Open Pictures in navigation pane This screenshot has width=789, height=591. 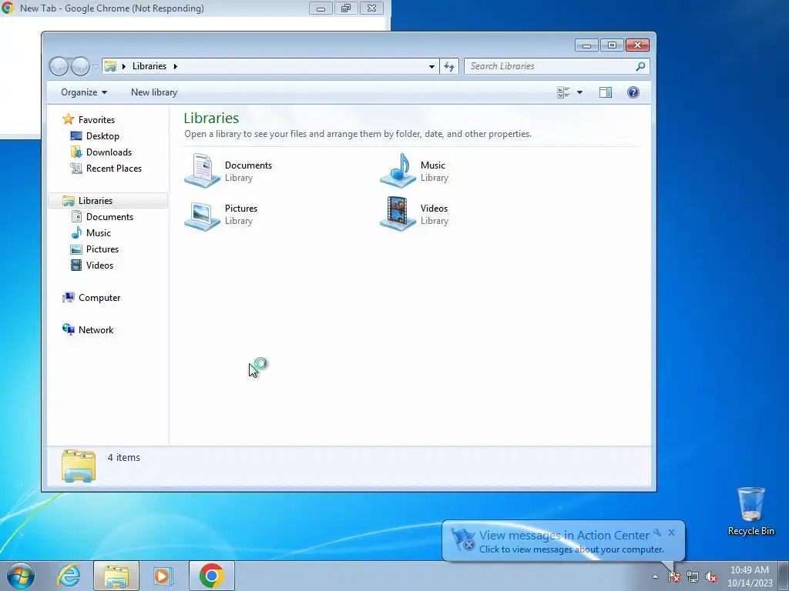point(102,249)
